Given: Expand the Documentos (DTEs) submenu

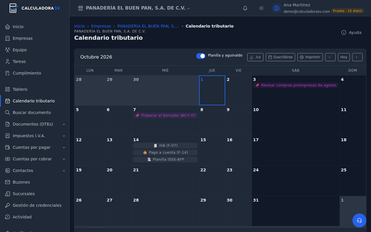Looking at the screenshot, I should point(64,124).
